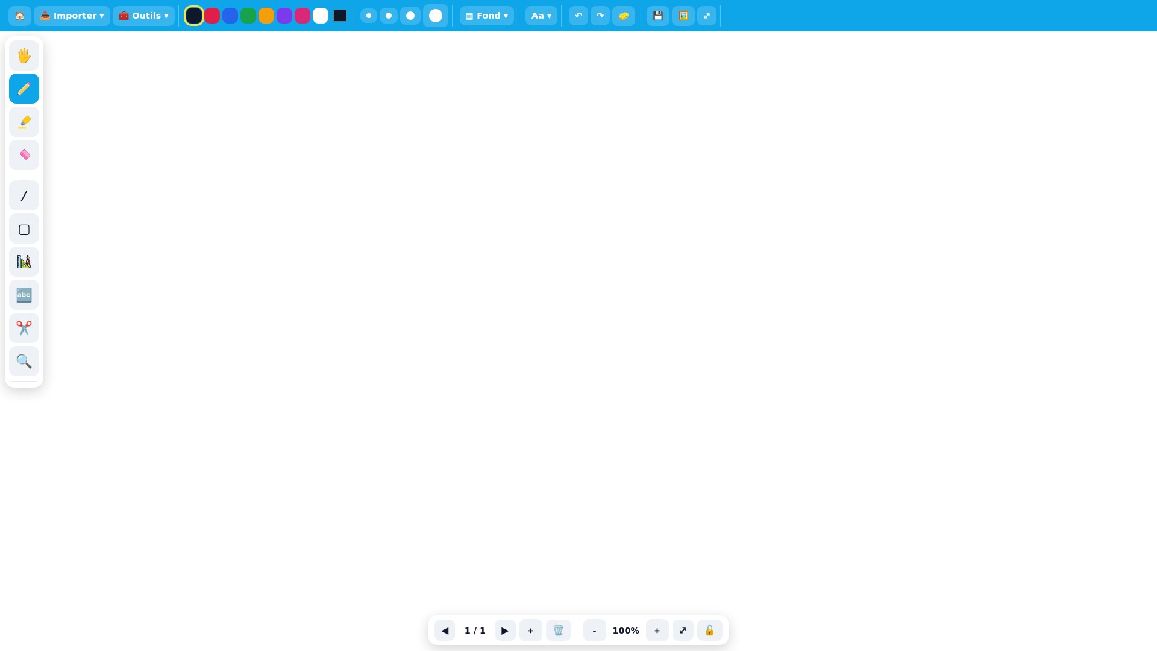Toggle fullscreen in the top toolbar
This screenshot has height=651, width=1157.
coord(707,16)
